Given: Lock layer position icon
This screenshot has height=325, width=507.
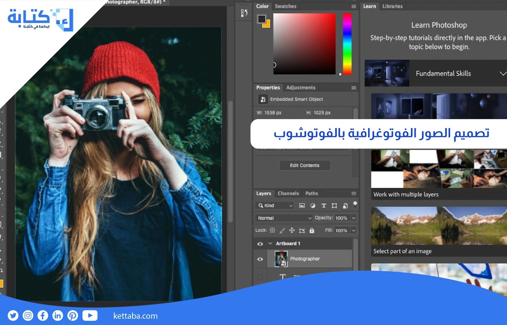Looking at the screenshot, I should (292, 230).
